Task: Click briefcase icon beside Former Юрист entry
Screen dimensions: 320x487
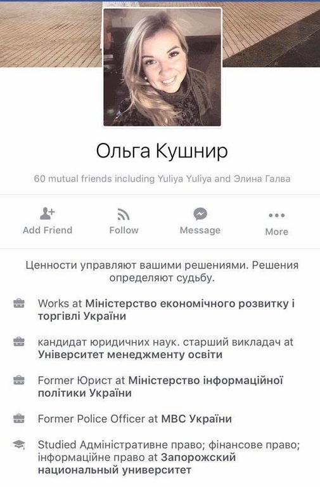Action: 19,380
